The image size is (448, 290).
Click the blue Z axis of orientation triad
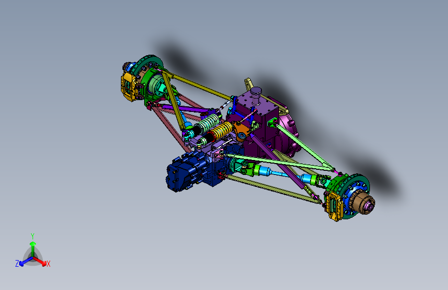pyautogui.click(x=26, y=262)
